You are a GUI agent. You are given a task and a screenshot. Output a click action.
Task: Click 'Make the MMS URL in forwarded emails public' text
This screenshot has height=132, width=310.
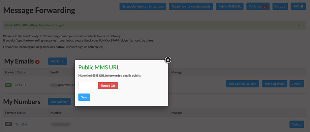[x=109, y=76]
